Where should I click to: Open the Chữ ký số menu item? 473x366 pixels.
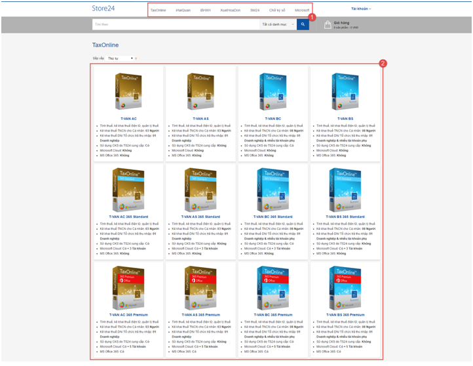point(277,10)
